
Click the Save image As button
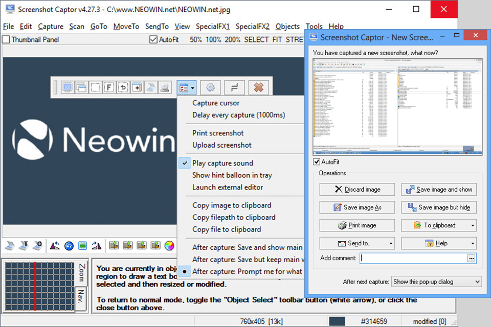click(356, 207)
